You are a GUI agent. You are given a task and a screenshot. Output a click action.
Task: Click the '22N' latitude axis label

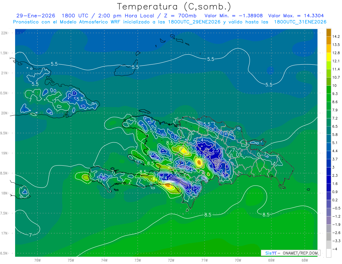tap(5, 33)
